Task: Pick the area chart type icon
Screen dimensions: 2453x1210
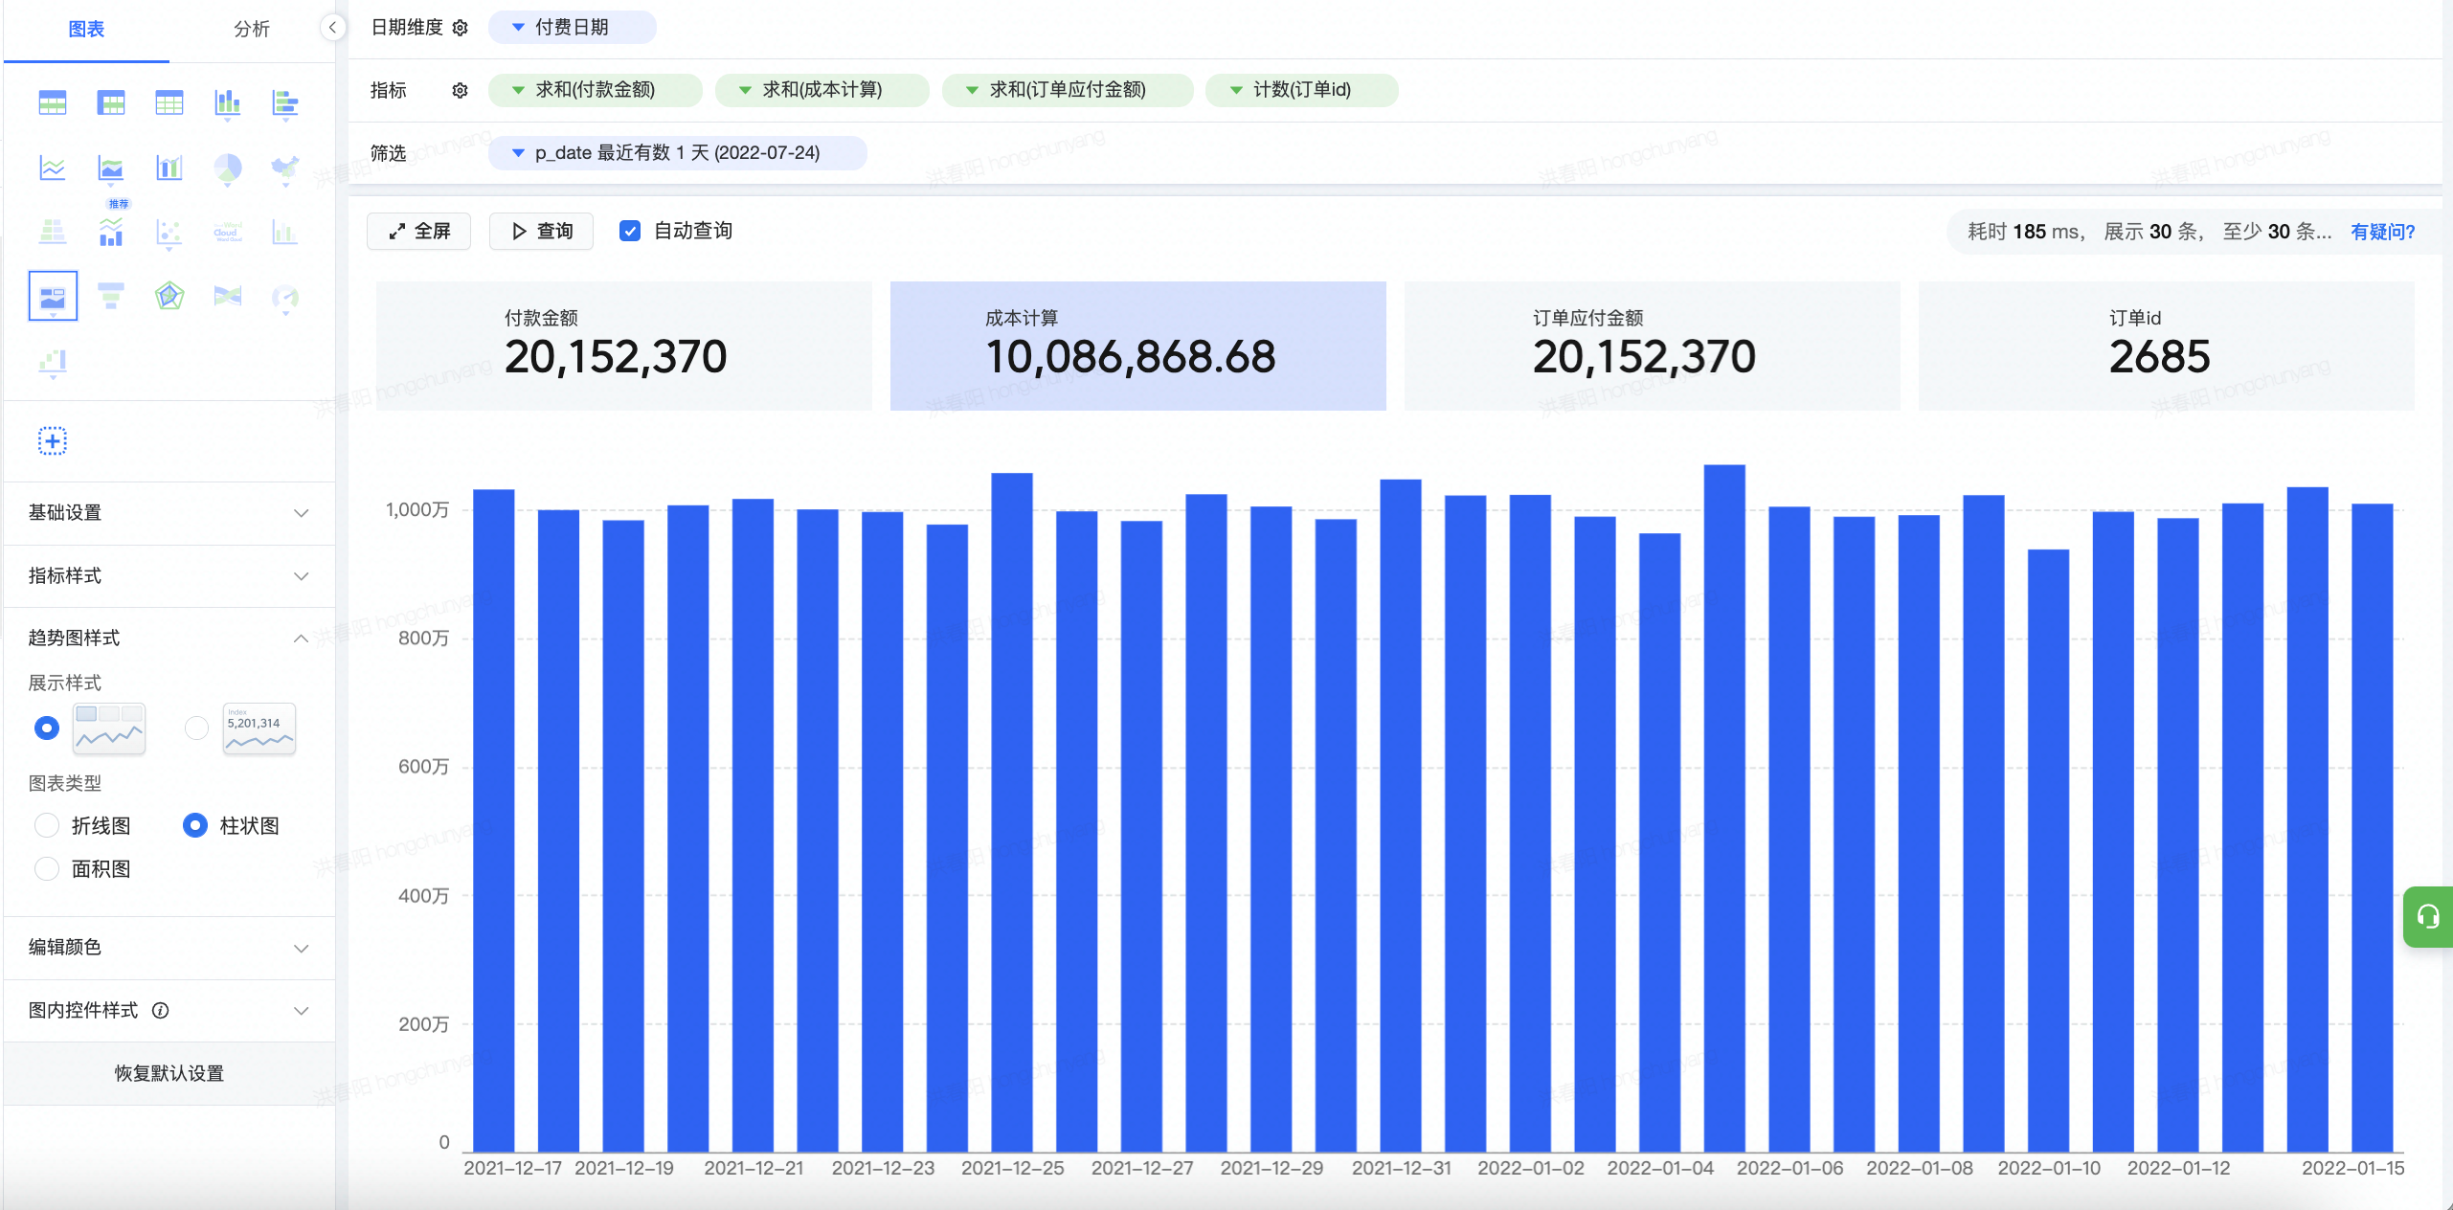Action: point(111,168)
